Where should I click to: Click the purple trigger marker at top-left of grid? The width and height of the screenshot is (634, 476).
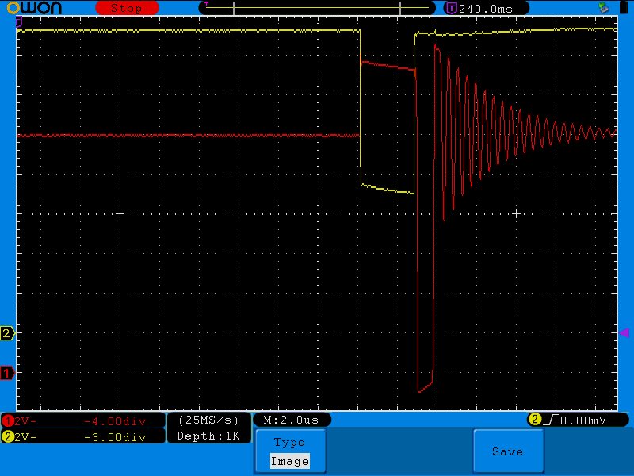pyautogui.click(x=18, y=22)
